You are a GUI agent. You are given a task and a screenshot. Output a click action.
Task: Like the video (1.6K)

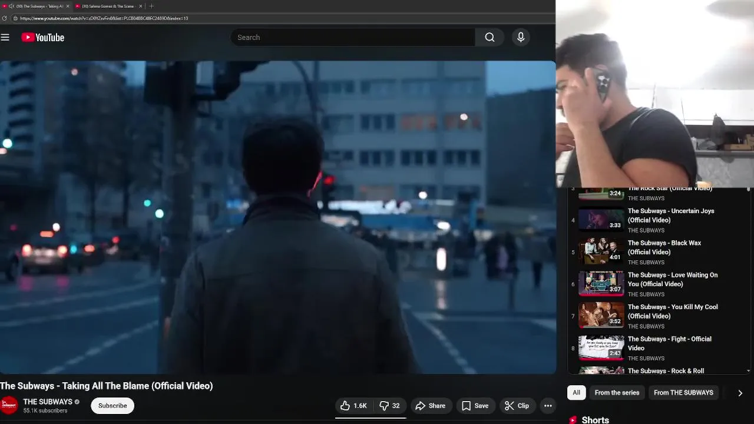coord(353,406)
